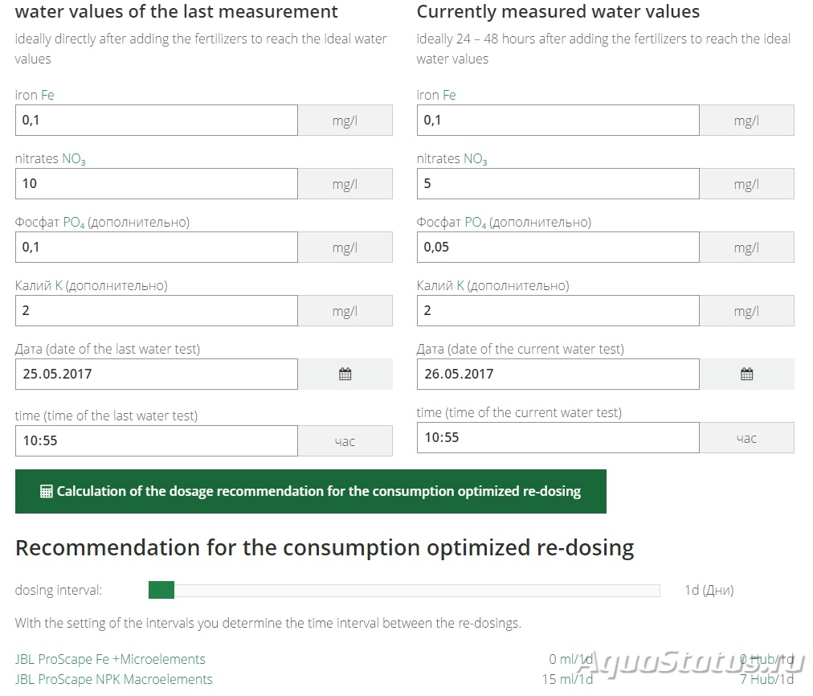Viewport: 813px width, 696px height.
Task: Edit time of the current water test field
Action: pos(558,438)
